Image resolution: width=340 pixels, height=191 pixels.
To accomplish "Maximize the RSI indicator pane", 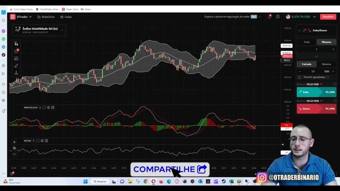I will (x=38, y=141).
